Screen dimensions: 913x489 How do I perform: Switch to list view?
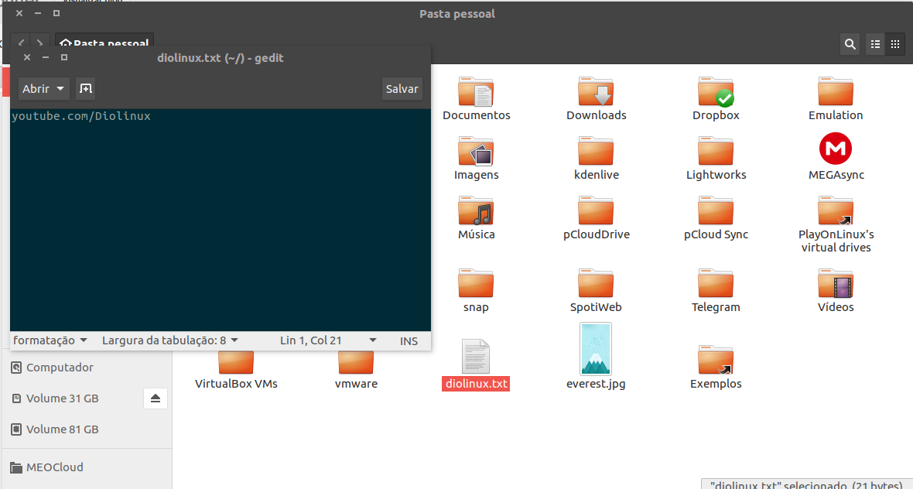[x=875, y=45]
